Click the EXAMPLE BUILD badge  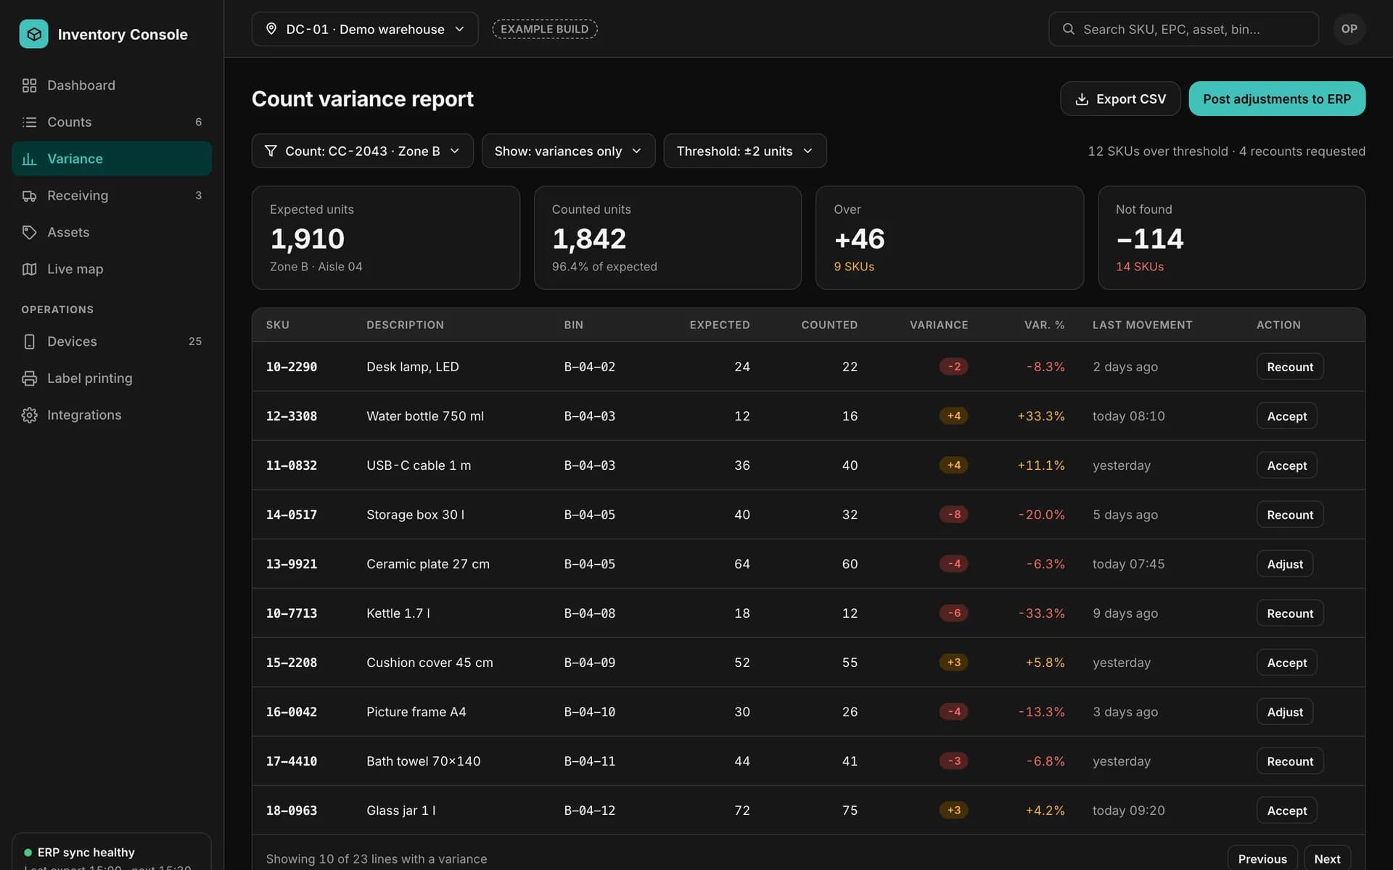click(544, 29)
